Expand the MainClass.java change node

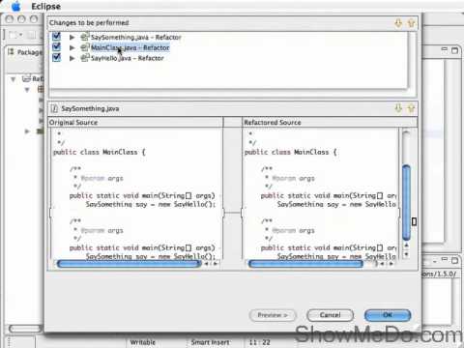[72, 47]
